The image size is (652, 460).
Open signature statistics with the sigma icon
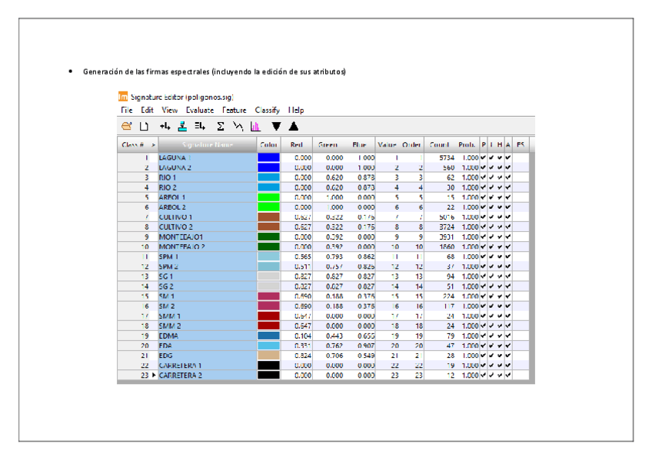pyautogui.click(x=221, y=126)
